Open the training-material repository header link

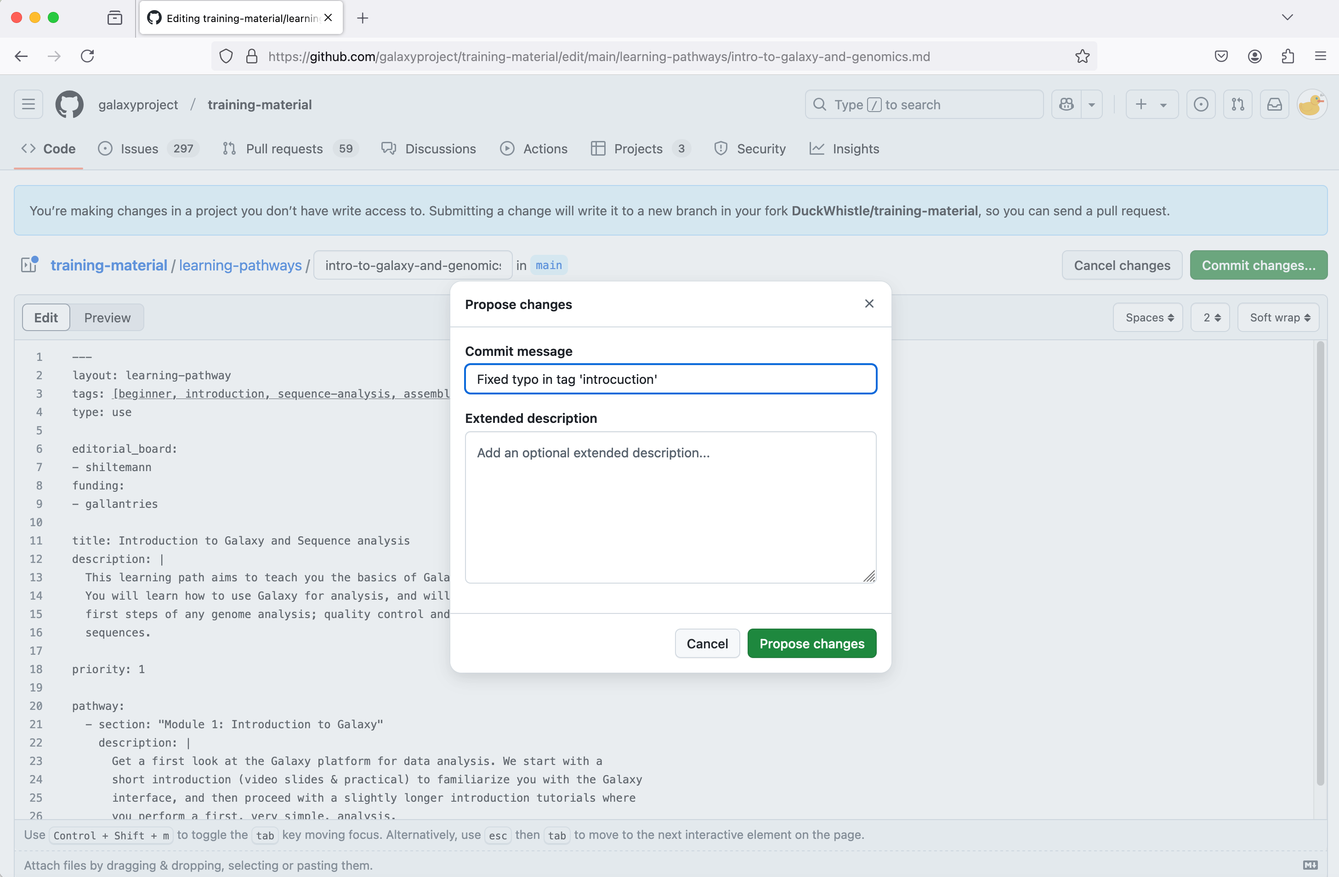click(259, 105)
